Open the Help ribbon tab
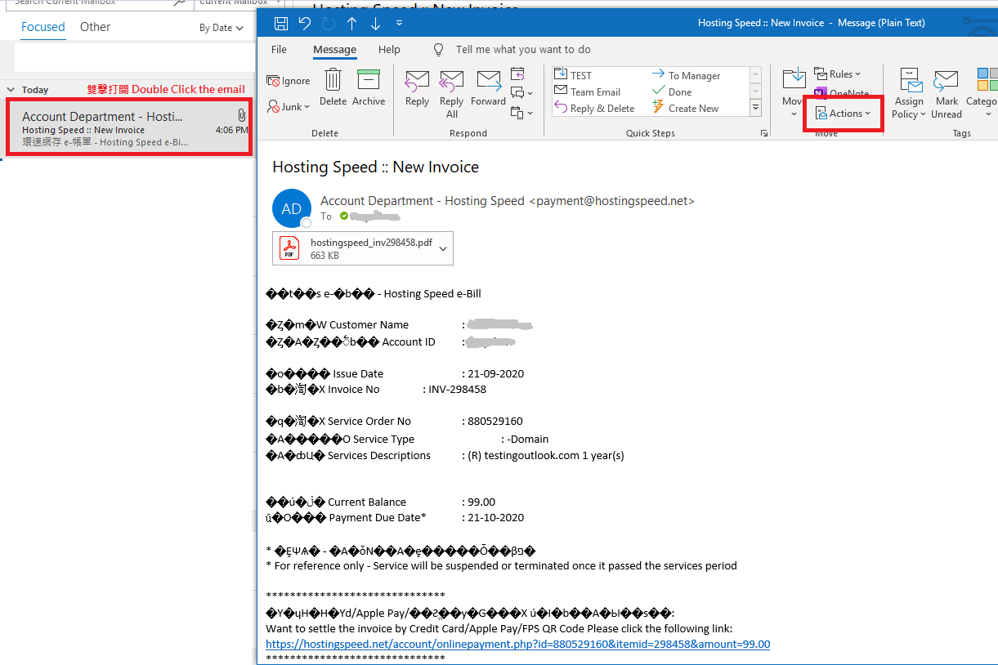The height and width of the screenshot is (665, 998). click(x=389, y=49)
